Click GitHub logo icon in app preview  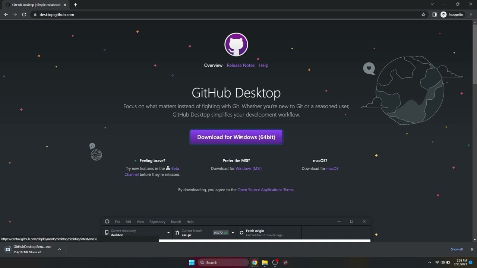(x=107, y=221)
